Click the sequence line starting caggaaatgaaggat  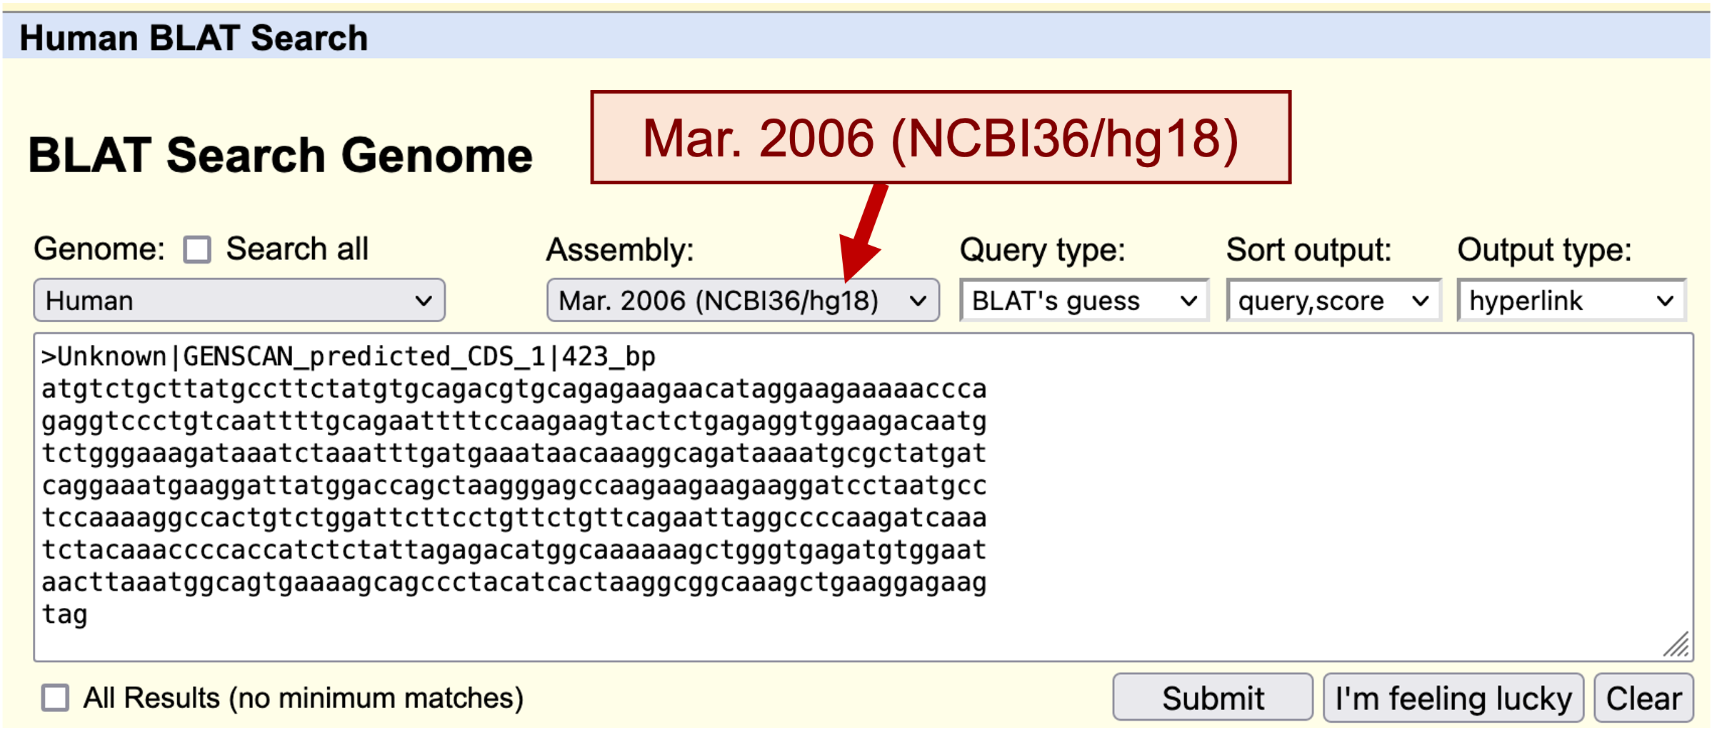514,486
